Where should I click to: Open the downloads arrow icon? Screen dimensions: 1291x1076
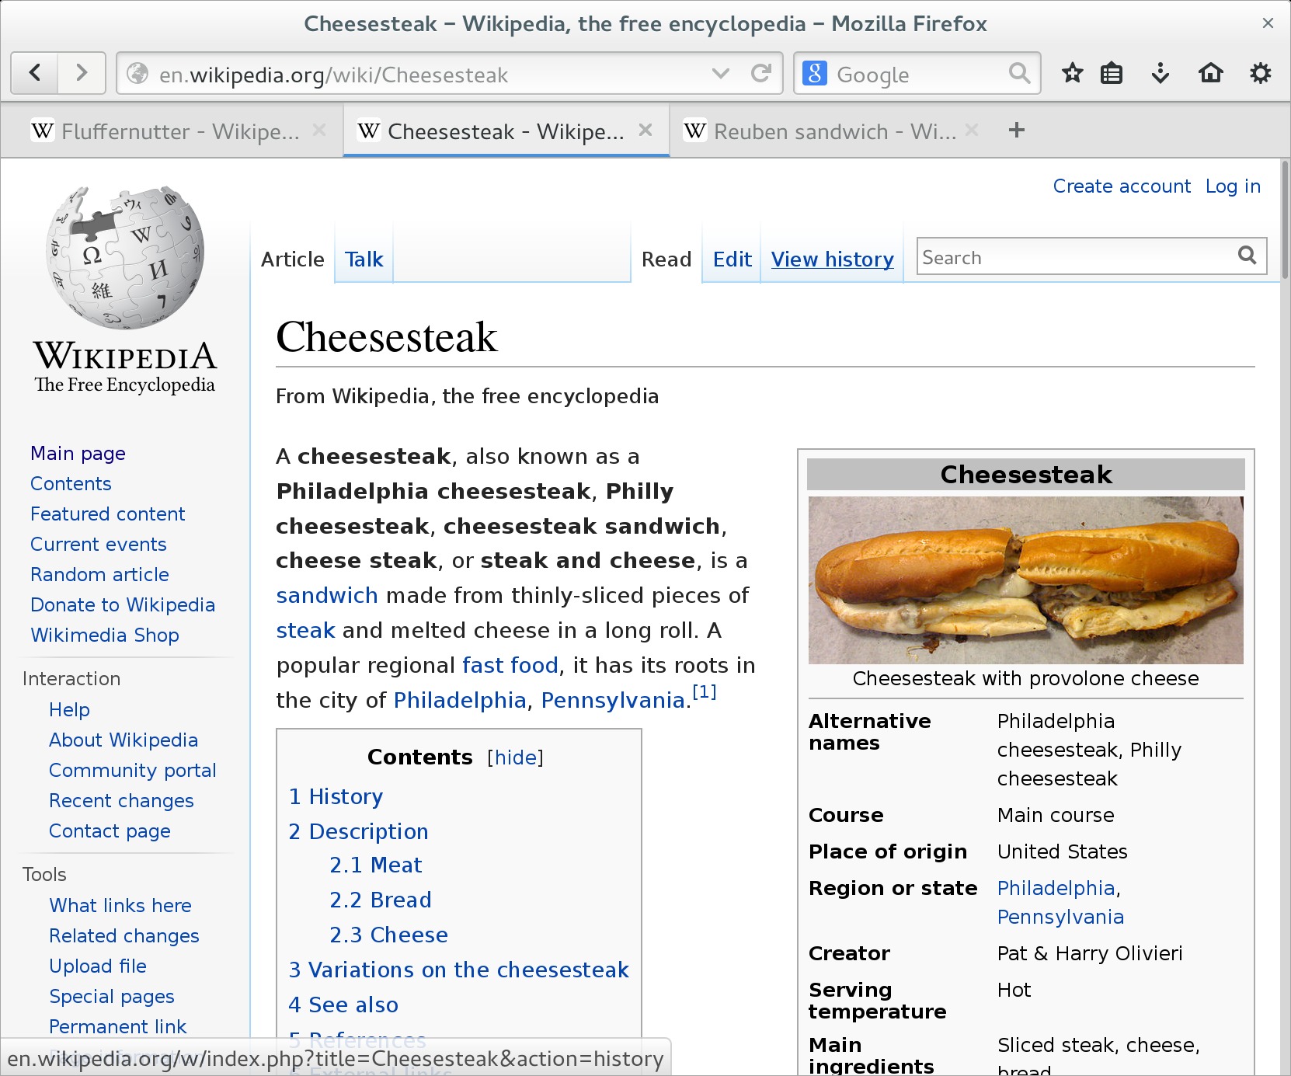1161,74
